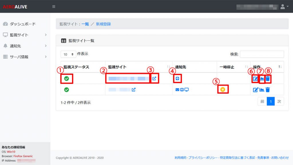Open the 10 件表示 rows dropdown
Screen dimensions: 293x165
[x=68, y=54]
